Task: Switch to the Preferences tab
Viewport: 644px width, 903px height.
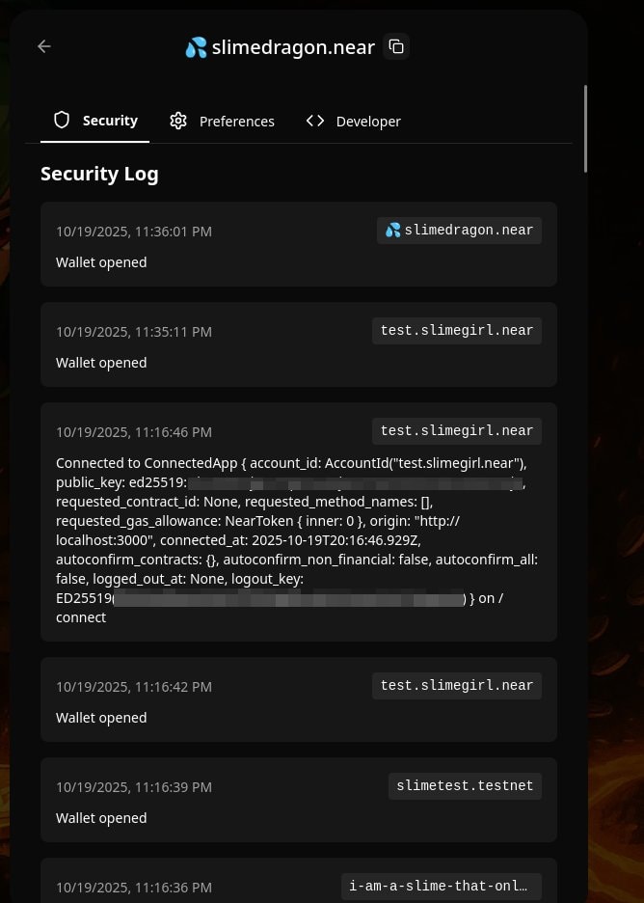Action: click(223, 121)
